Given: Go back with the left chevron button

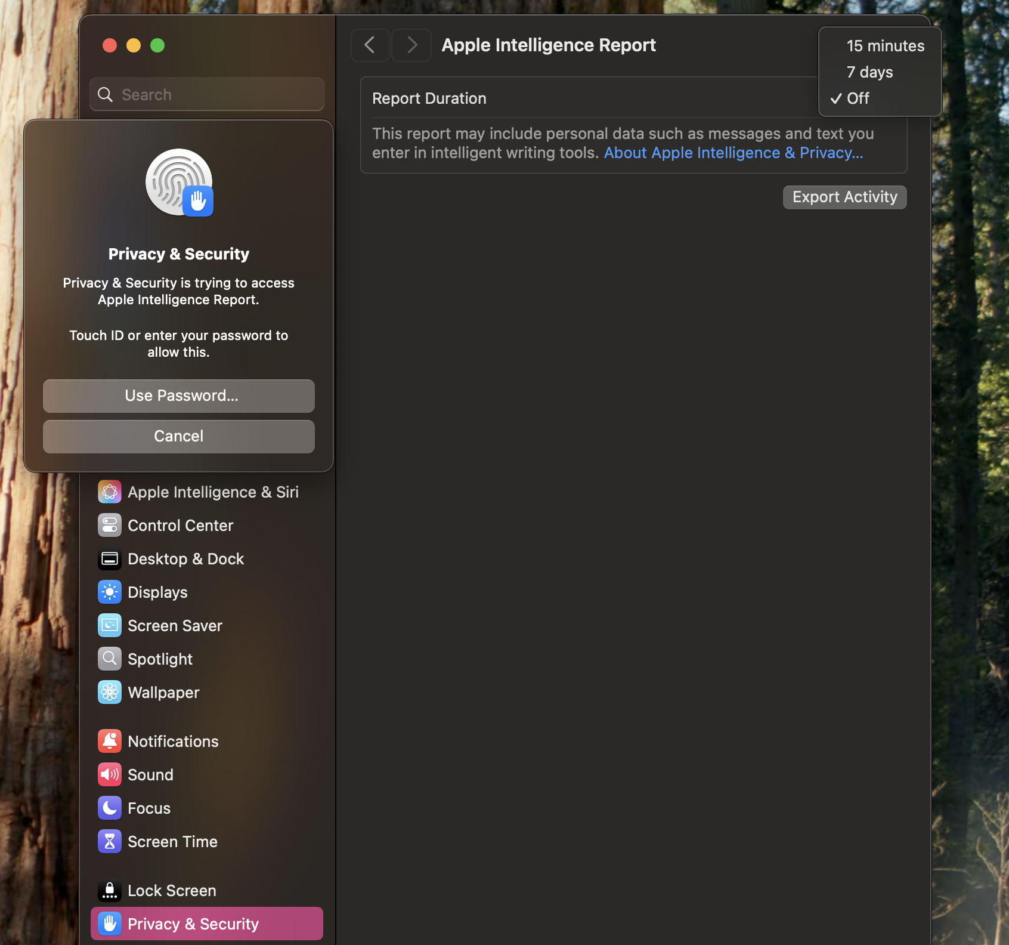Looking at the screenshot, I should point(370,45).
